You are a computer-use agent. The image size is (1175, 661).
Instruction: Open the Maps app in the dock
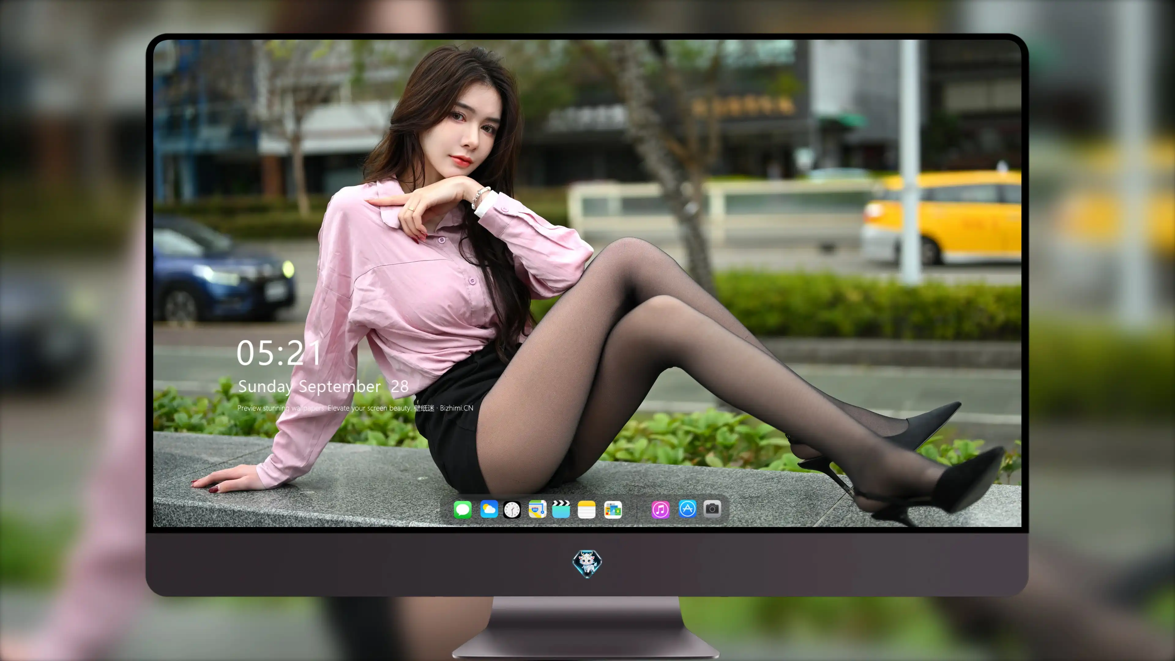[537, 510]
